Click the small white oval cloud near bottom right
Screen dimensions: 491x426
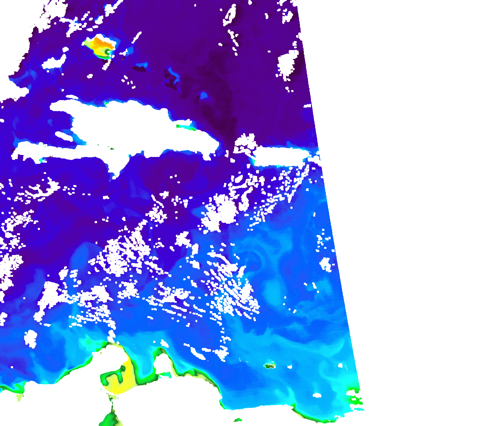(x=317, y=395)
